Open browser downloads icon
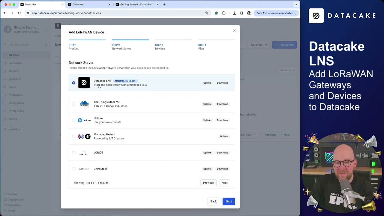 click(x=235, y=13)
